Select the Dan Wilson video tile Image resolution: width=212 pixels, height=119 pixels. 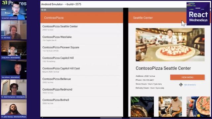point(14,69)
